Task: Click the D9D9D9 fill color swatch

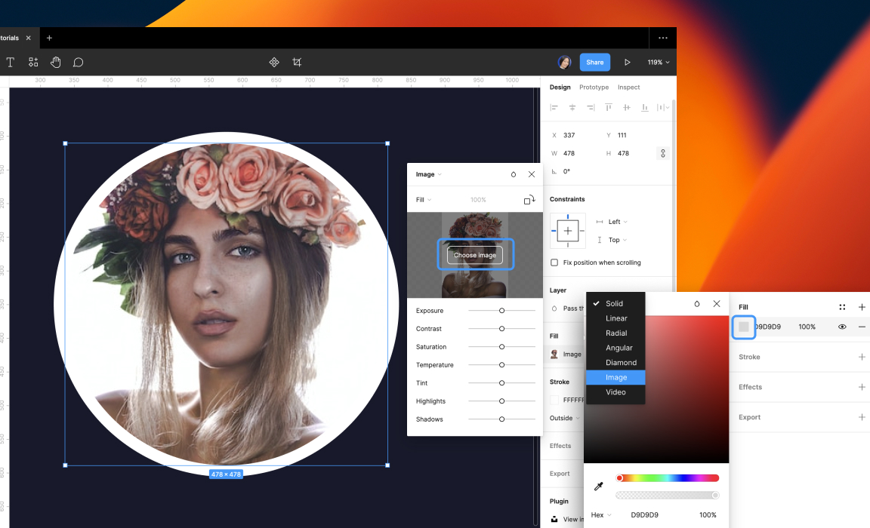Action: (x=743, y=327)
